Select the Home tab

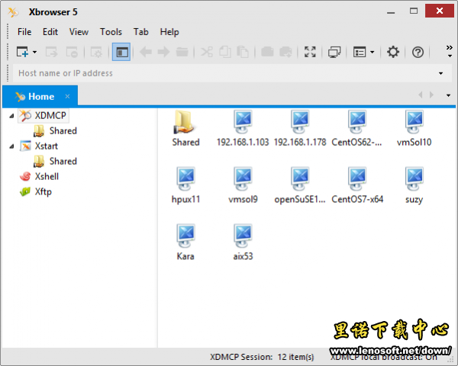[40, 96]
